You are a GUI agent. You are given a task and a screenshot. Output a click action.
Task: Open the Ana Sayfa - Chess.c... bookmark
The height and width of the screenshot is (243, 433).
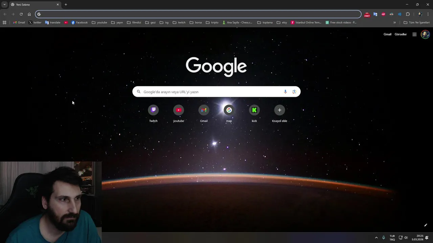[237, 23]
